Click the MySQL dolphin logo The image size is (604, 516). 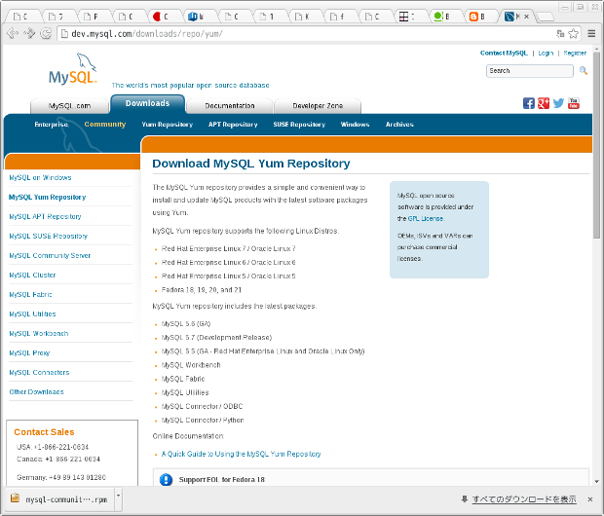pyautogui.click(x=73, y=69)
